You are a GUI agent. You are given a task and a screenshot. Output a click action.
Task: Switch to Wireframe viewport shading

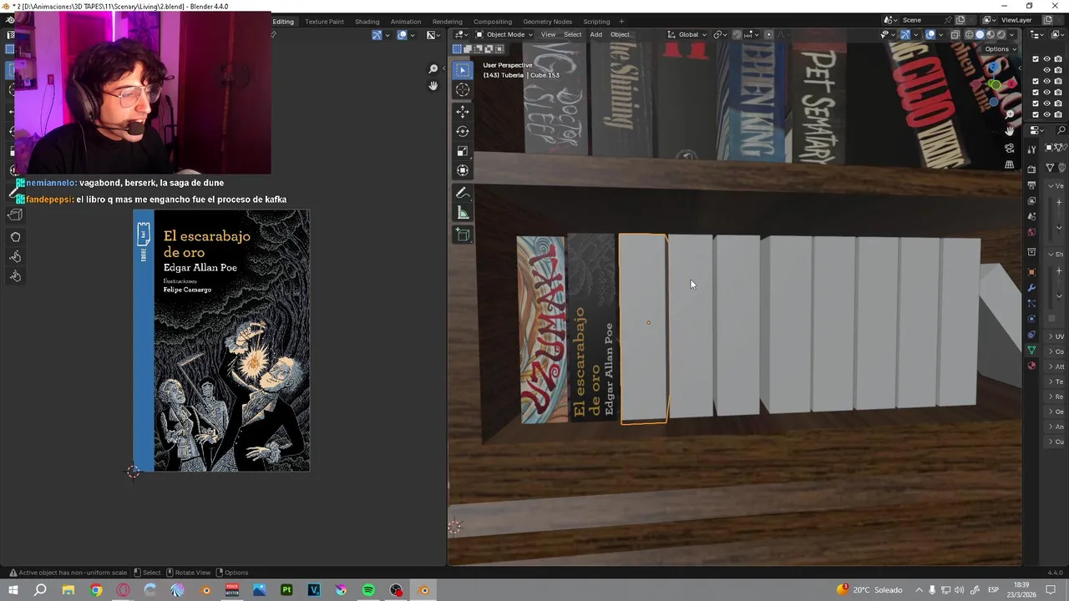[970, 34]
